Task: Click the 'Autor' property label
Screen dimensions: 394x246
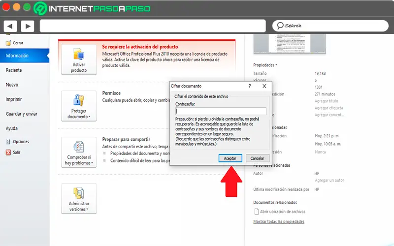Action: click(x=258, y=173)
